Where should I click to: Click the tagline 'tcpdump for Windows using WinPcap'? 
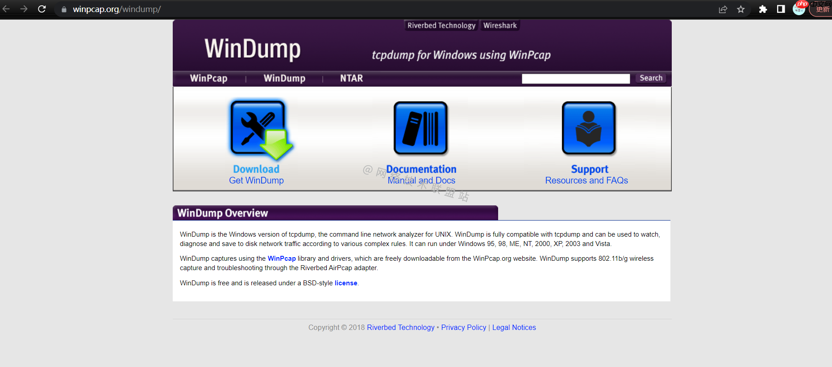[x=461, y=55]
